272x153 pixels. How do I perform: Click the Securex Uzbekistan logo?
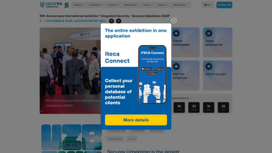(54, 5)
